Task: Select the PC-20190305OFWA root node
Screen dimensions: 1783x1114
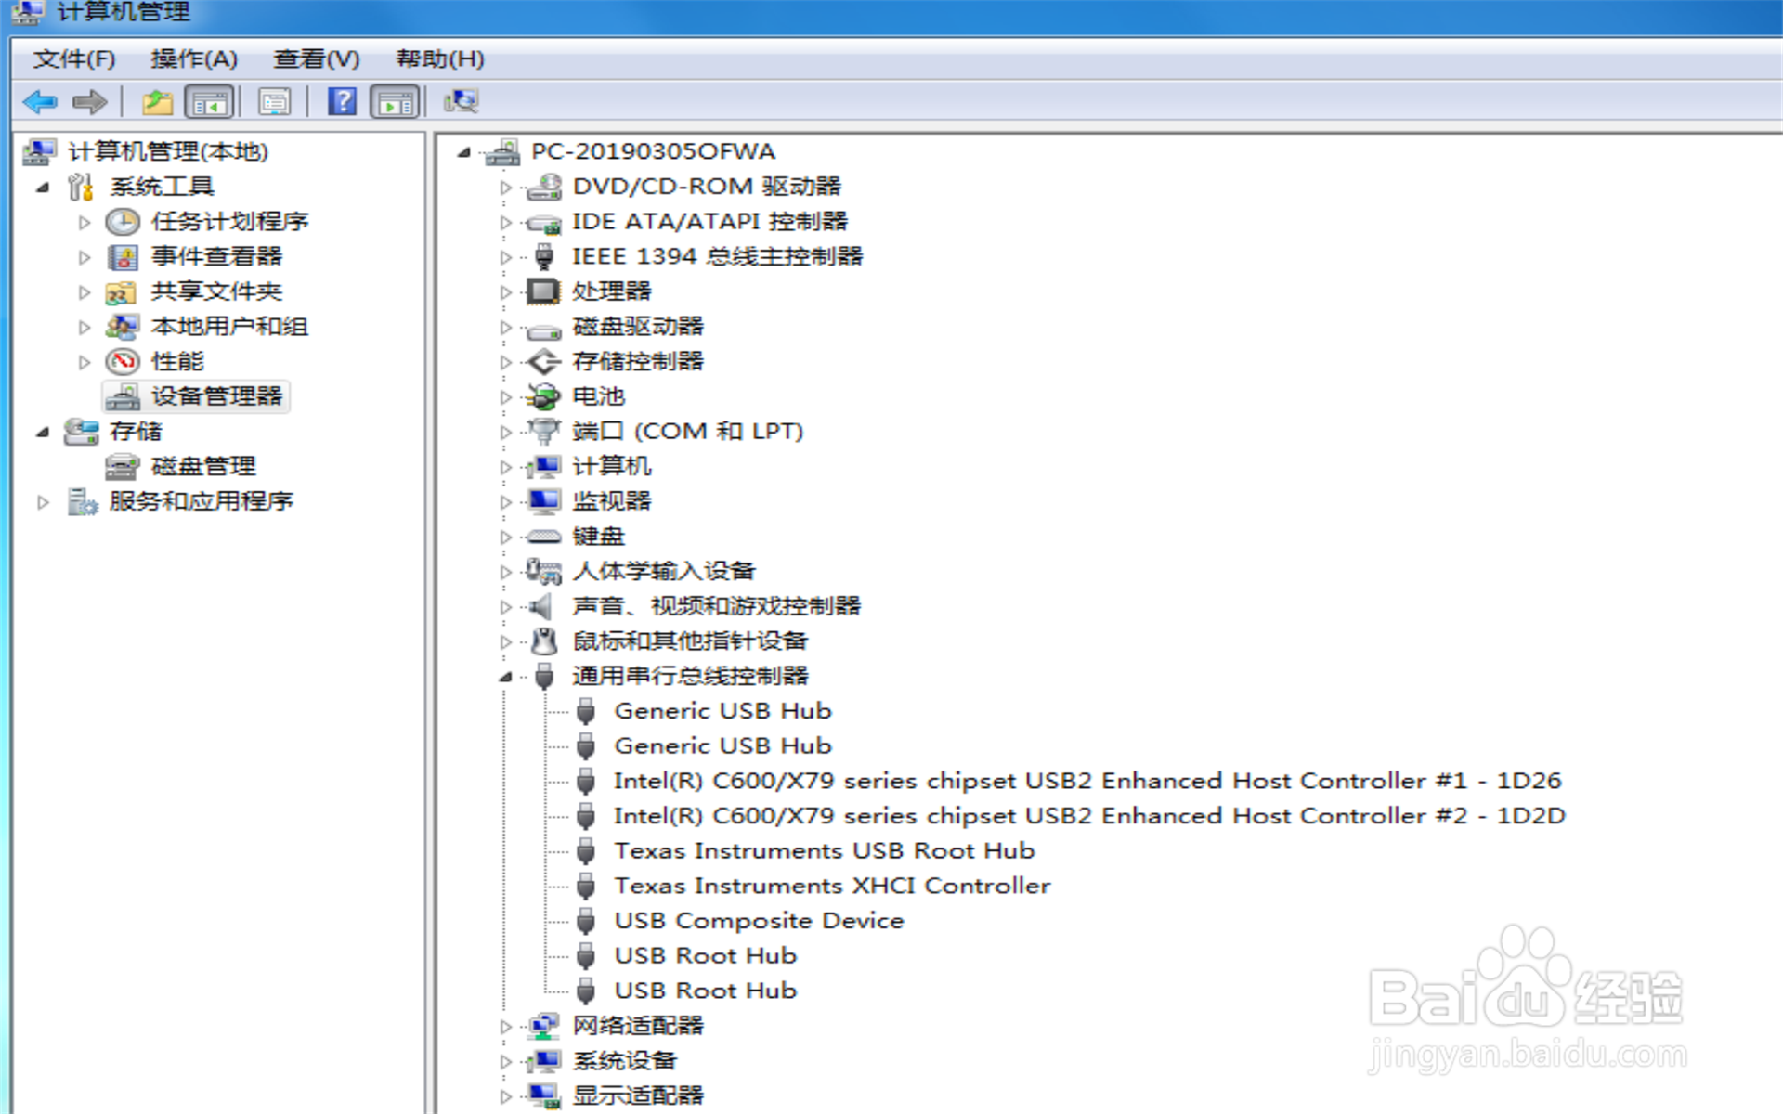Action: [x=652, y=151]
